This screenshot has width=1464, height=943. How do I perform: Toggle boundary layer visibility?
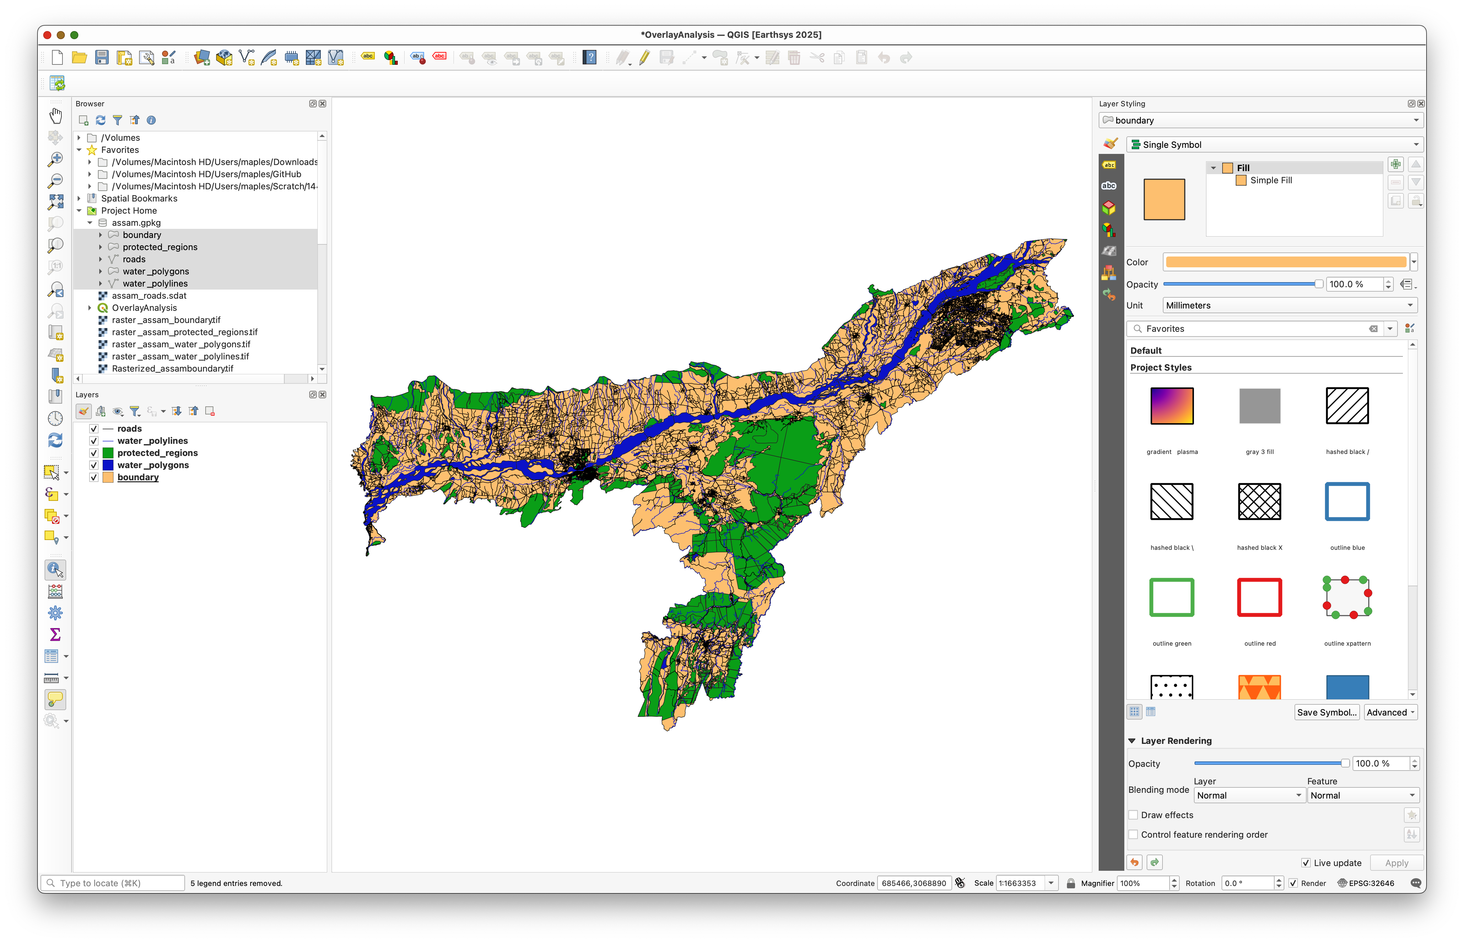tap(94, 478)
